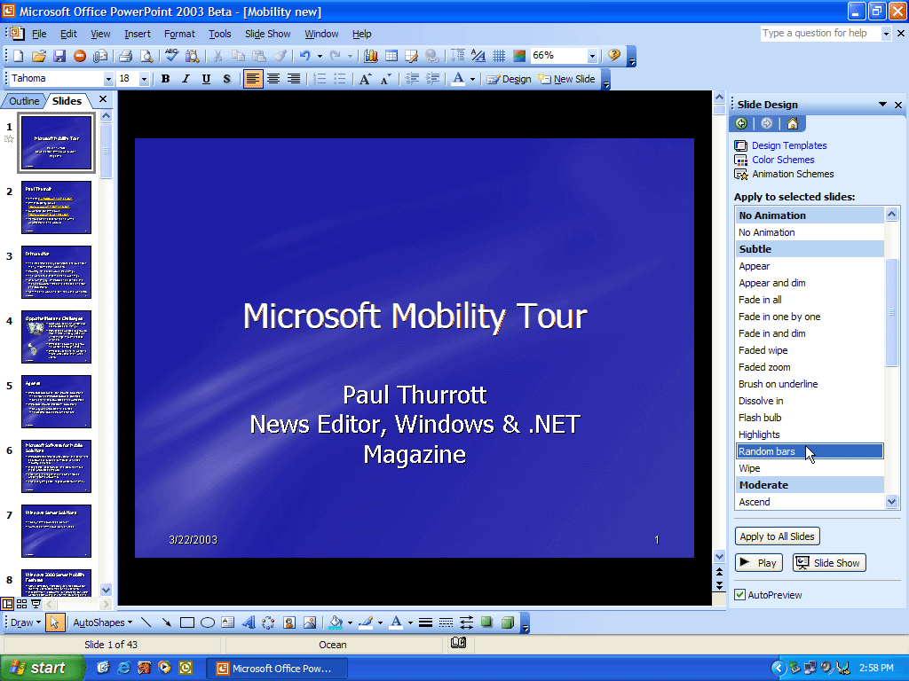Click the New document icon

[19, 56]
